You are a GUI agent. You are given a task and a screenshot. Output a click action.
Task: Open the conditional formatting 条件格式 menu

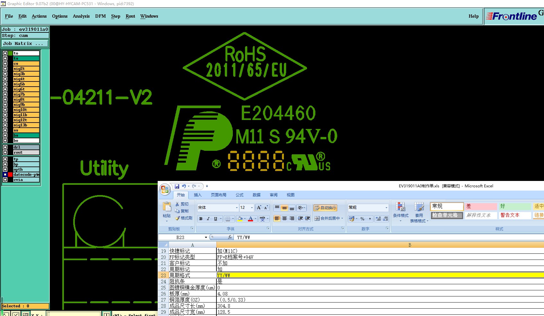pos(400,212)
